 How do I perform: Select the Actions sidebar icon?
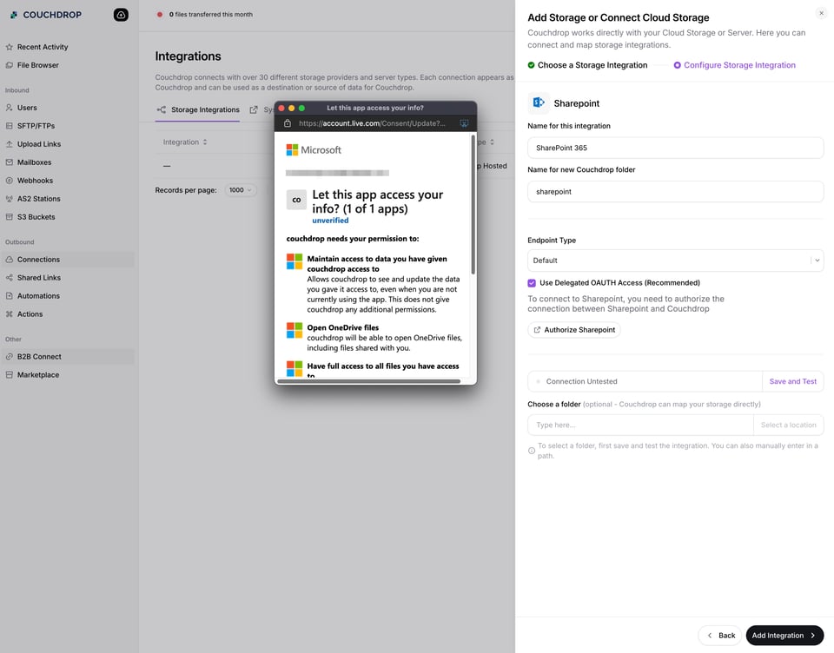coord(9,314)
